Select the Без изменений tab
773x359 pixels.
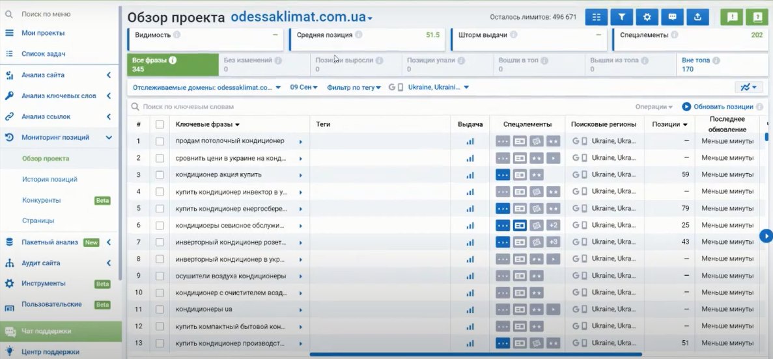pyautogui.click(x=264, y=64)
